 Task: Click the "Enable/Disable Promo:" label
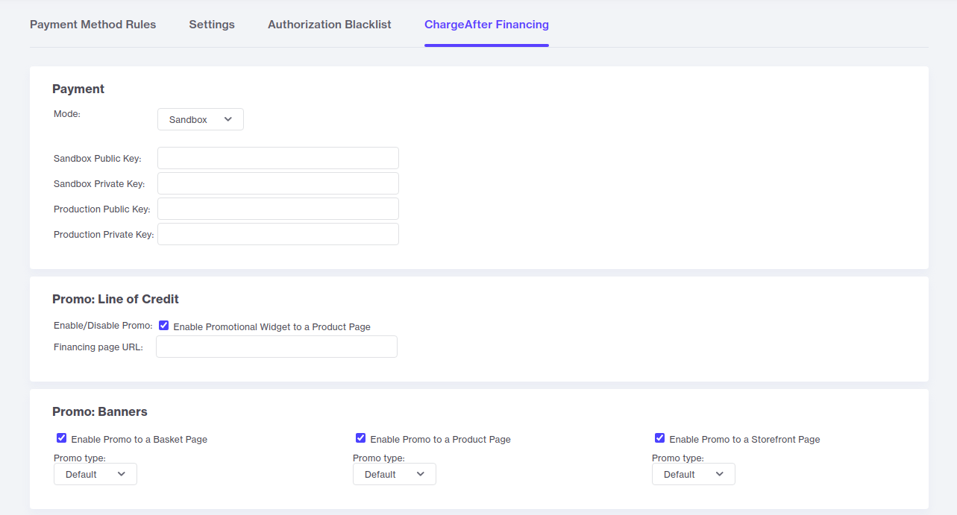click(x=103, y=326)
